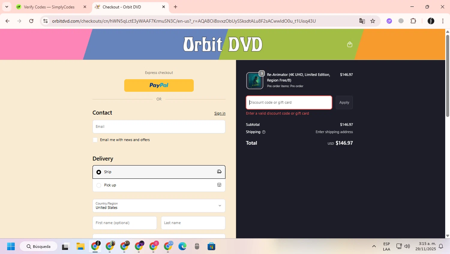Screen dimensions: 450x254
Task: Click the Apply discount button
Action: point(344,103)
